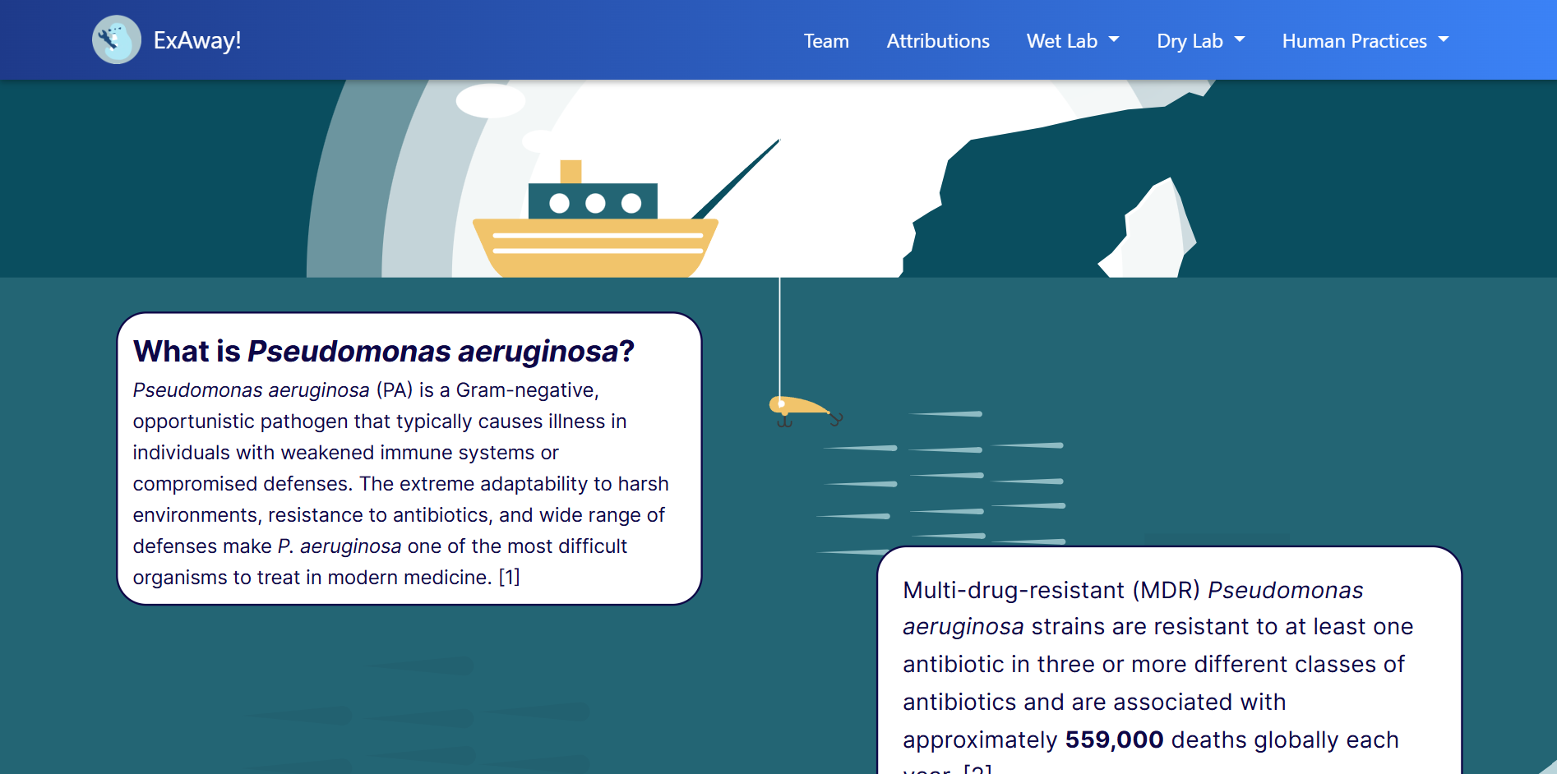Viewport: 1557px width, 774px height.
Task: Click the boat's middle porthole window
Action: coord(595,203)
